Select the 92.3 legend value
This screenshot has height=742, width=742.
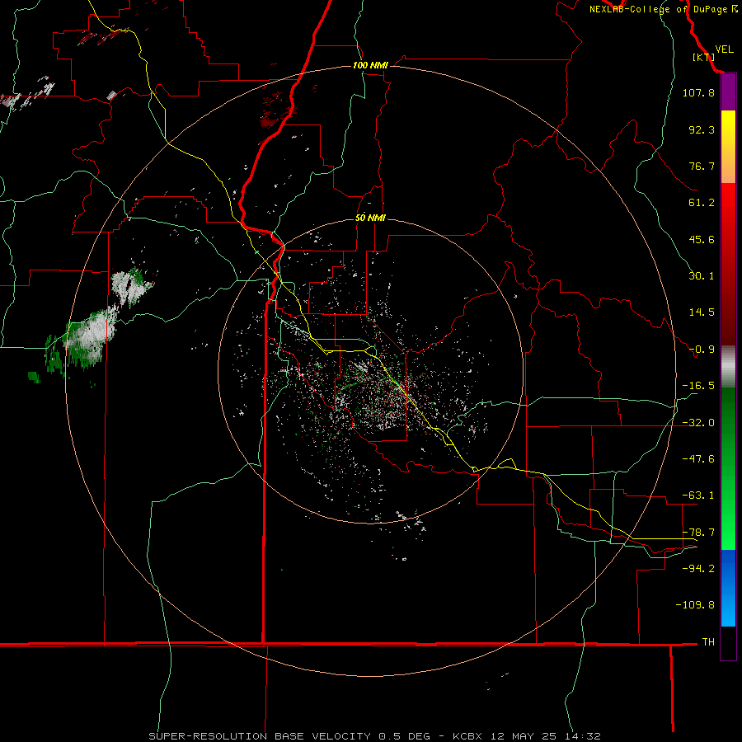(702, 129)
